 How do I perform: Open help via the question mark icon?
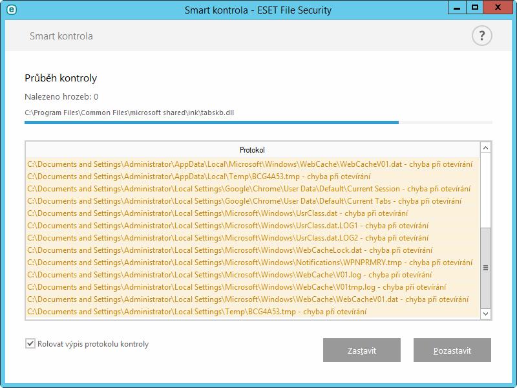481,36
